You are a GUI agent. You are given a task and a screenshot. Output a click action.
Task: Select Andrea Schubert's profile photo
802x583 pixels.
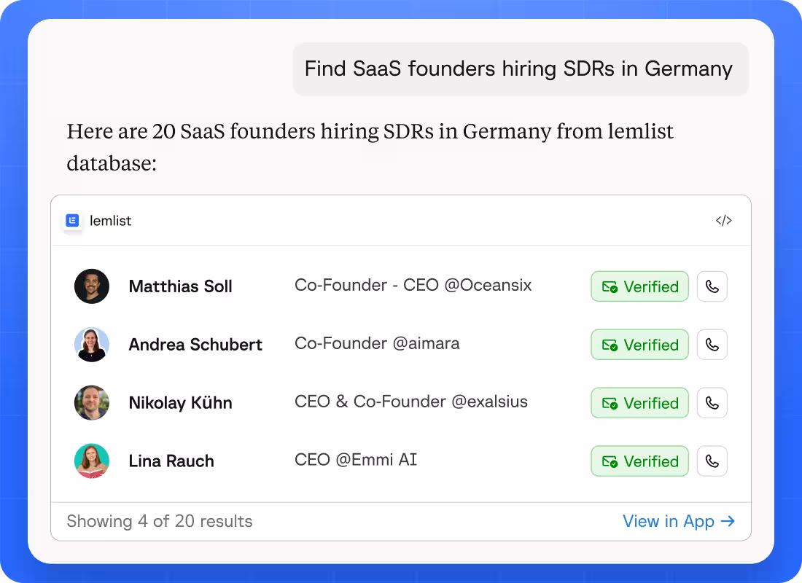pyautogui.click(x=92, y=345)
